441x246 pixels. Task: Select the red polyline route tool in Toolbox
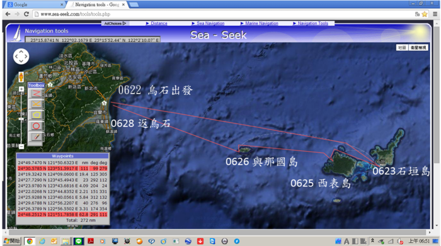(x=36, y=93)
